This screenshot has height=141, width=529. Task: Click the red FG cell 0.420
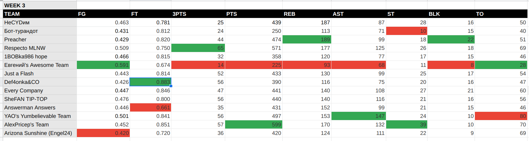tap(103, 133)
